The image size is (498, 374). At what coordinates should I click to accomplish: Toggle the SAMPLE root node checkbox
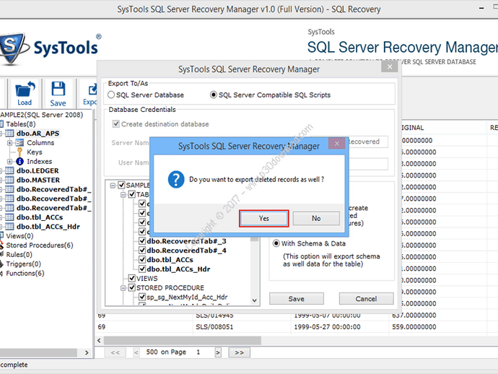tap(121, 185)
